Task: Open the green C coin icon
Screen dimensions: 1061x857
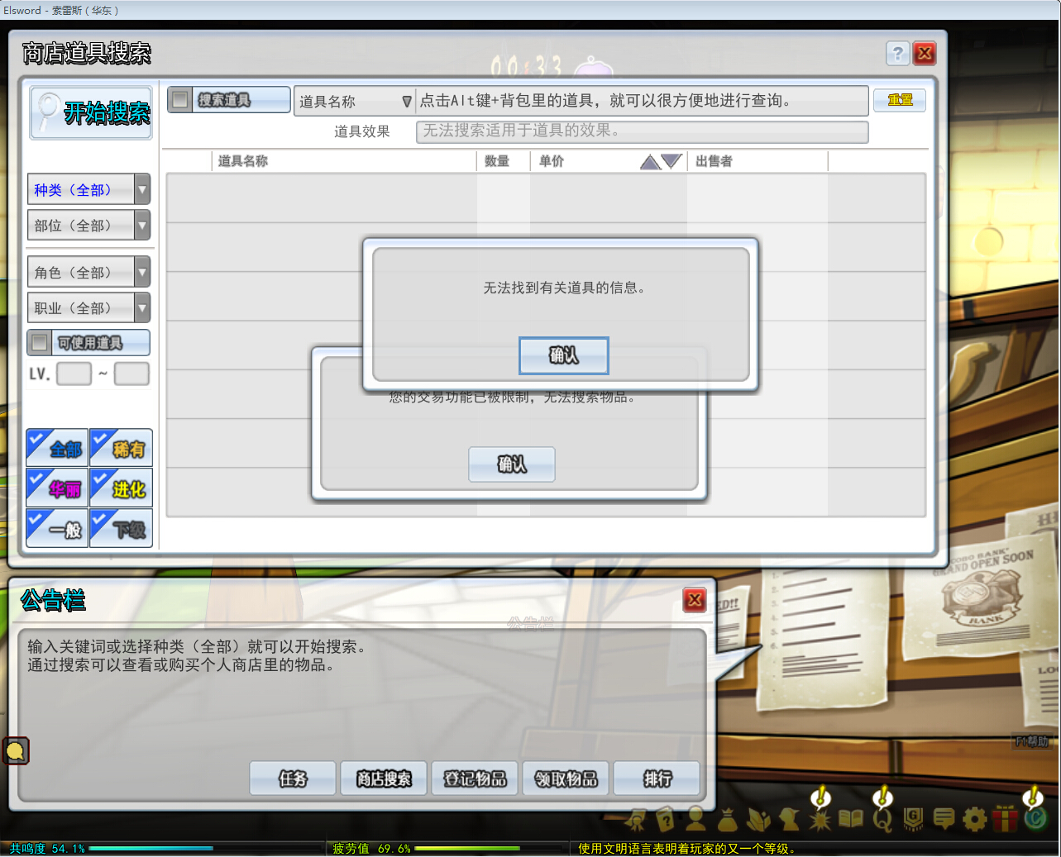Action: (x=1036, y=818)
